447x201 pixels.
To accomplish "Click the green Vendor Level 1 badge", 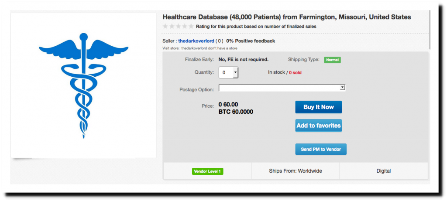I will (207, 171).
